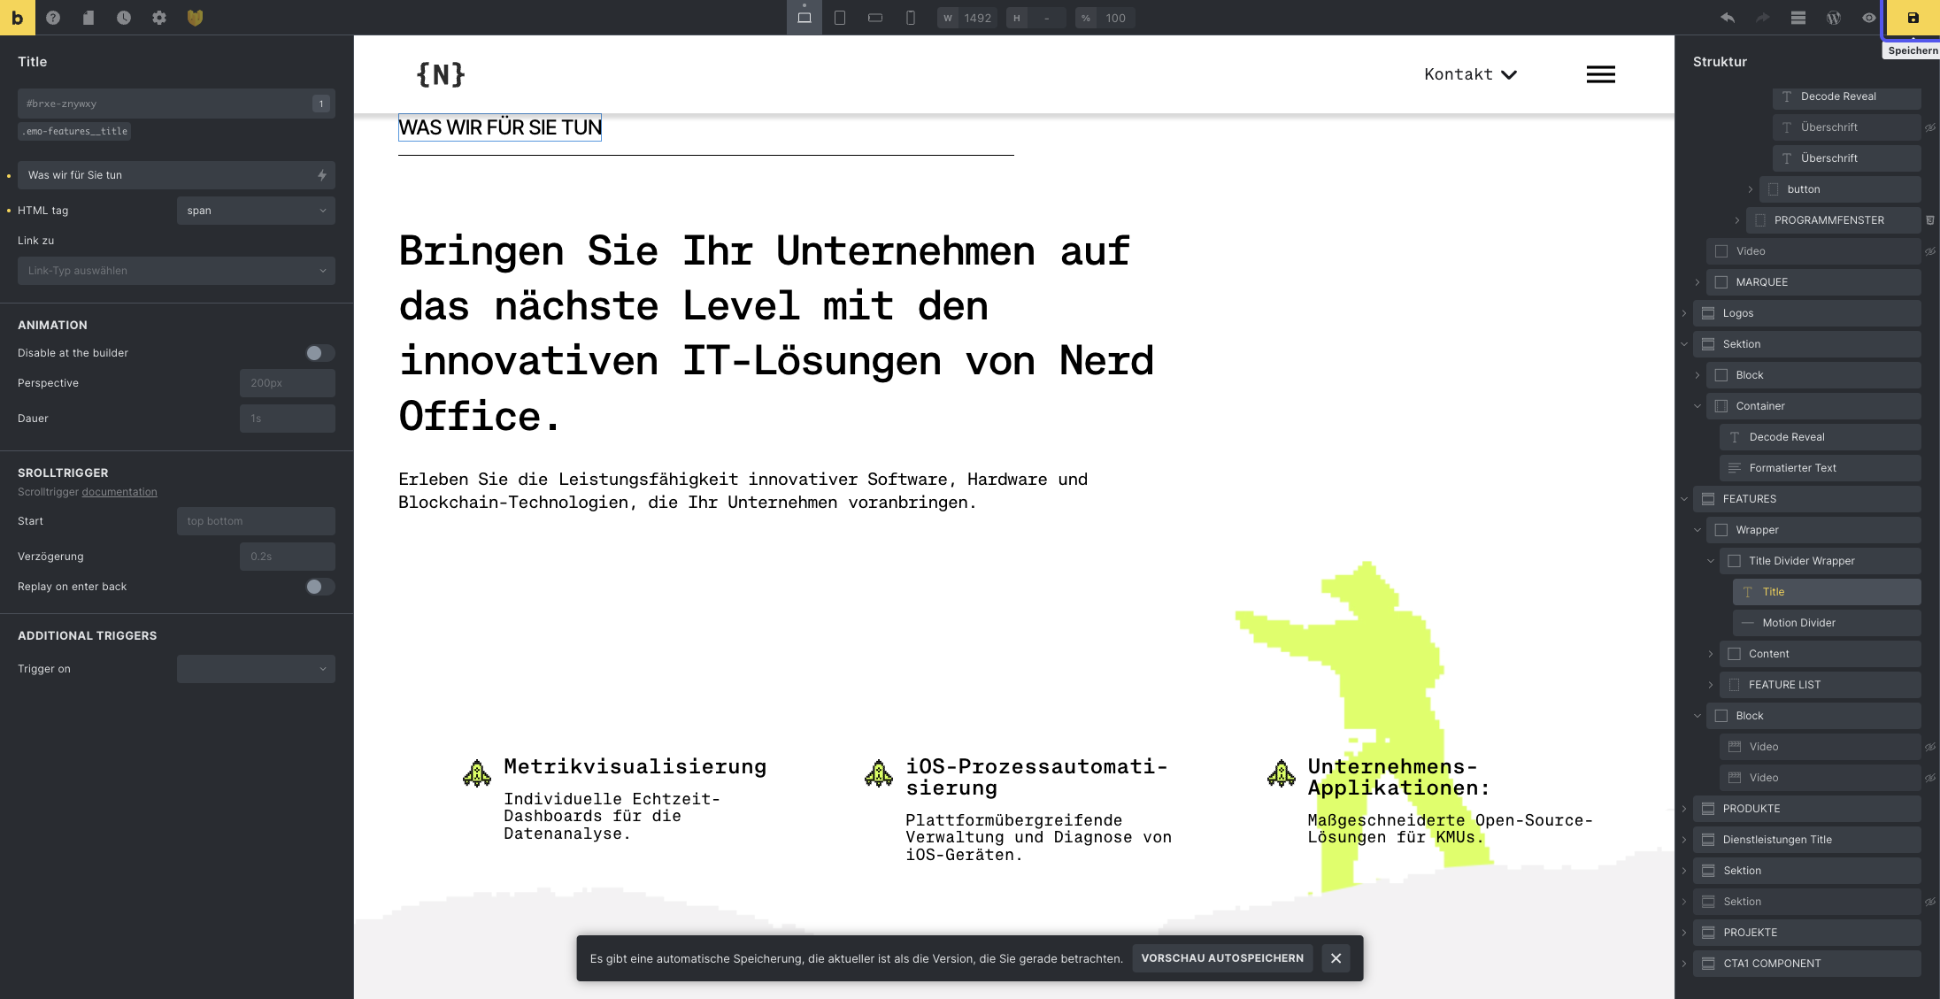
Task: Toggle visibility of first Überschrift element
Action: tap(1930, 127)
